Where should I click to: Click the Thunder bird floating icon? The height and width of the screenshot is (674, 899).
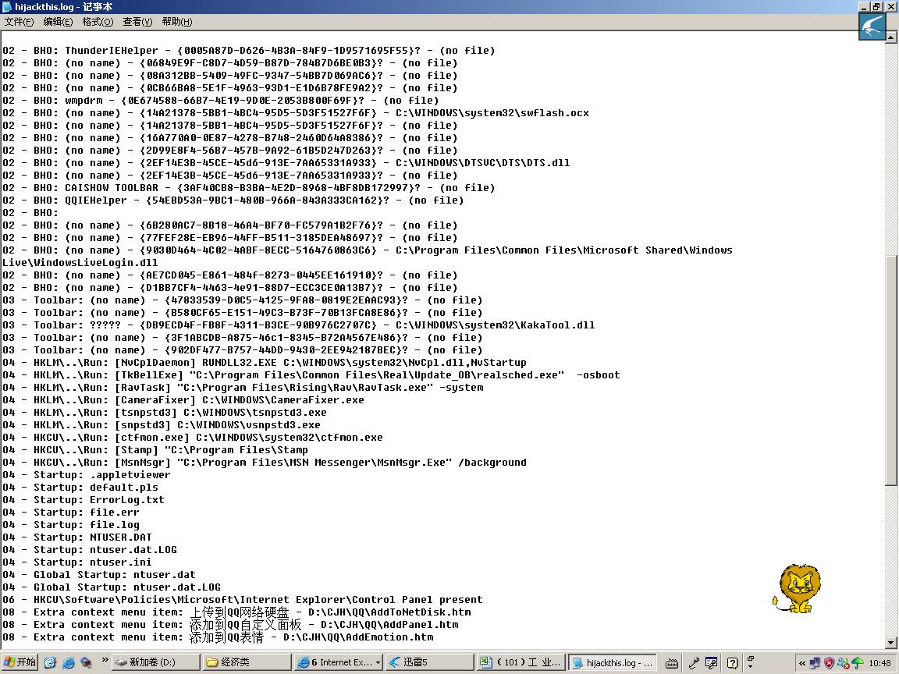(x=872, y=27)
